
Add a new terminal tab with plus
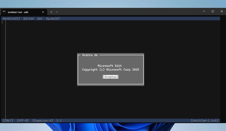(x=51, y=12)
